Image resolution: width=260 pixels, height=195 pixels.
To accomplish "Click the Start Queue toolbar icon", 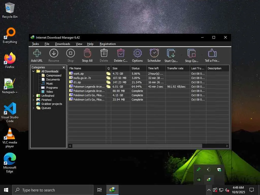I will 171,55.
